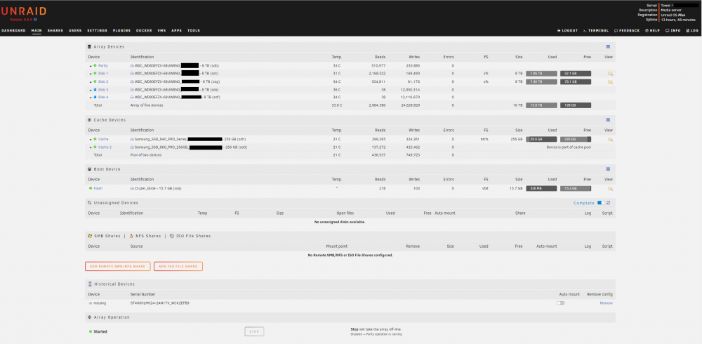702x344 pixels.
Task: Click the Array Operation section icon
Action: click(90, 317)
